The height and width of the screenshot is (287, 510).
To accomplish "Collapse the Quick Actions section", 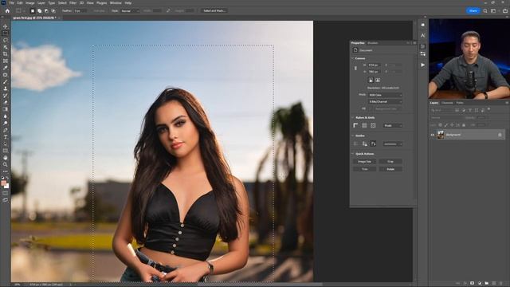I will pyautogui.click(x=352, y=154).
